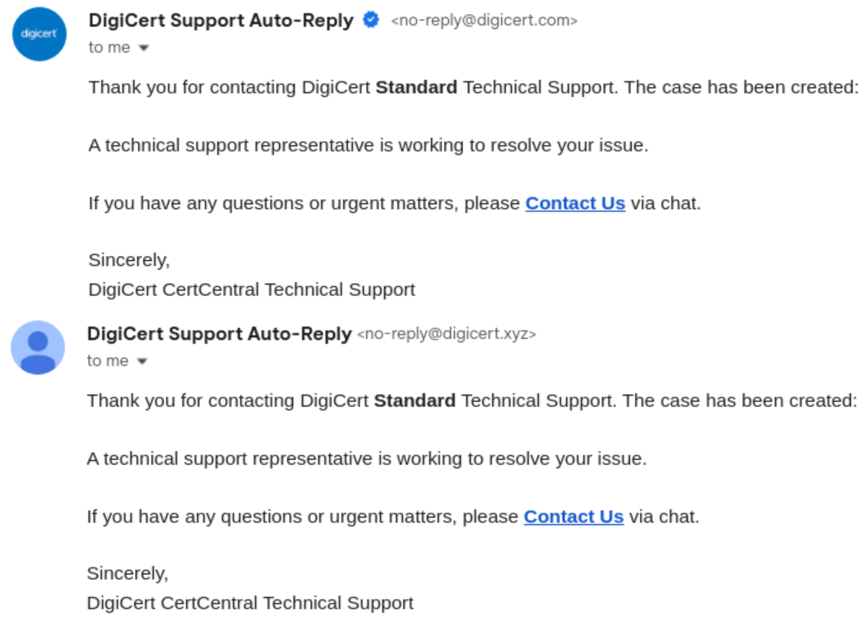868x626 pixels.
Task: Click 'to me' text under the verified sender
Action: pyautogui.click(x=109, y=48)
